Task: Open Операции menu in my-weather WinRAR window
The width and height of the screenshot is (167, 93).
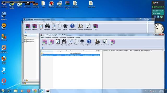Action: (x=55, y=37)
